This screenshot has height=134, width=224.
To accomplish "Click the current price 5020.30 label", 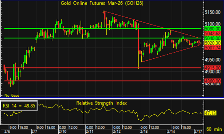I will pos(211,43).
